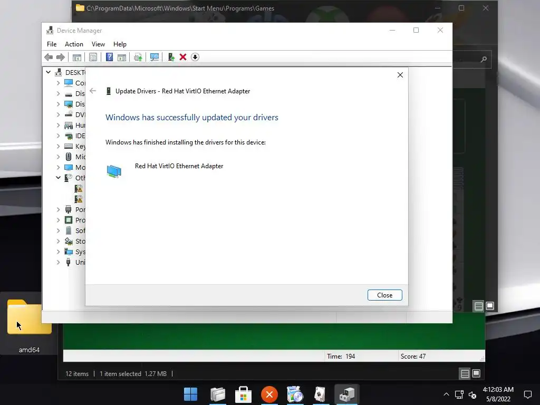
Task: Show hidden tray icons chevron
Action: click(446, 394)
